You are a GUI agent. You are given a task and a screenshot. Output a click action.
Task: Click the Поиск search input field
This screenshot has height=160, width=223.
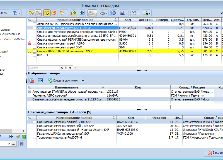[x=44, y=68]
